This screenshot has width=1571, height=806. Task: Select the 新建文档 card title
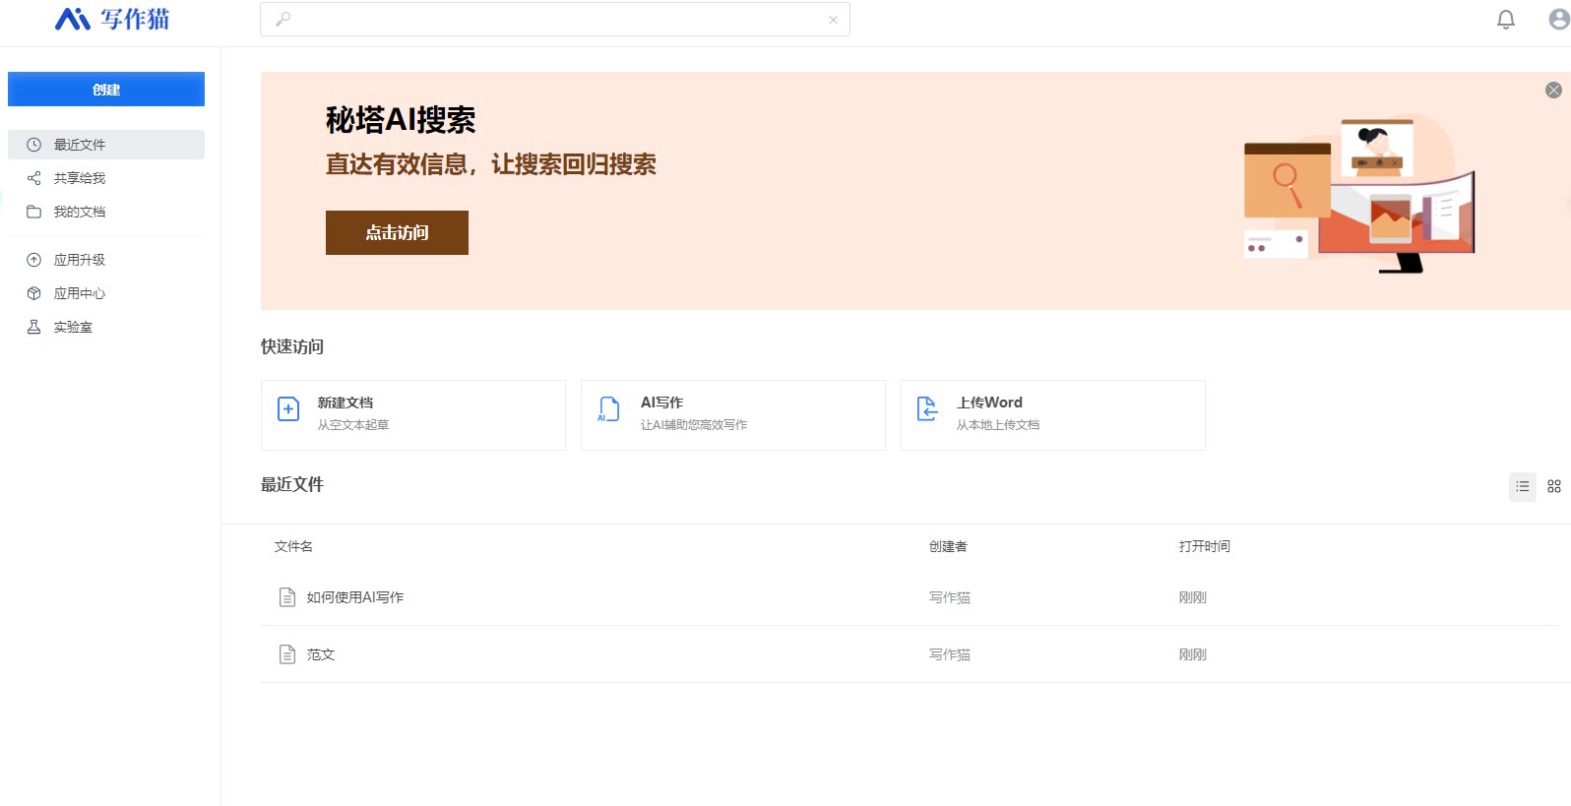pyautogui.click(x=346, y=403)
